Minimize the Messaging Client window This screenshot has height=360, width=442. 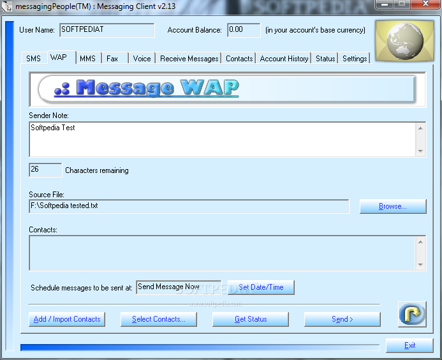tap(384, 4)
